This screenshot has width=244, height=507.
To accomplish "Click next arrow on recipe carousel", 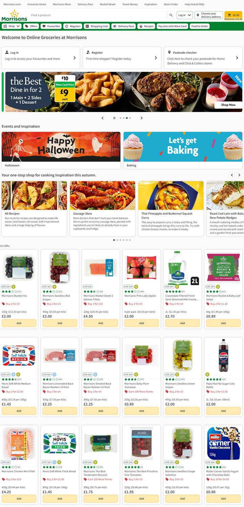I will (239, 175).
